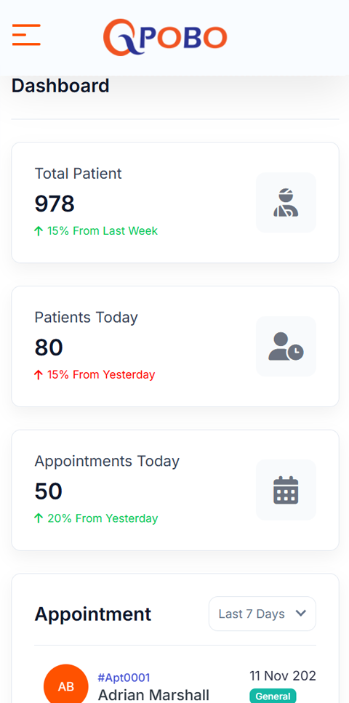
Task: Click the user clock icon
Action: (286, 346)
